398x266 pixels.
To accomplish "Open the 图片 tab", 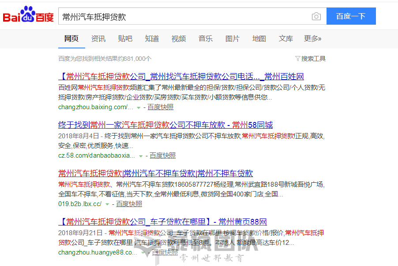I will pyautogui.click(x=232, y=38).
